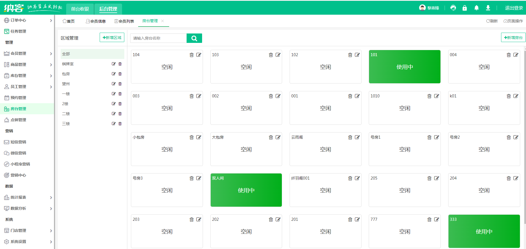The width and height of the screenshot is (526, 249).
Task: Delete the 包房 area
Action: click(120, 74)
